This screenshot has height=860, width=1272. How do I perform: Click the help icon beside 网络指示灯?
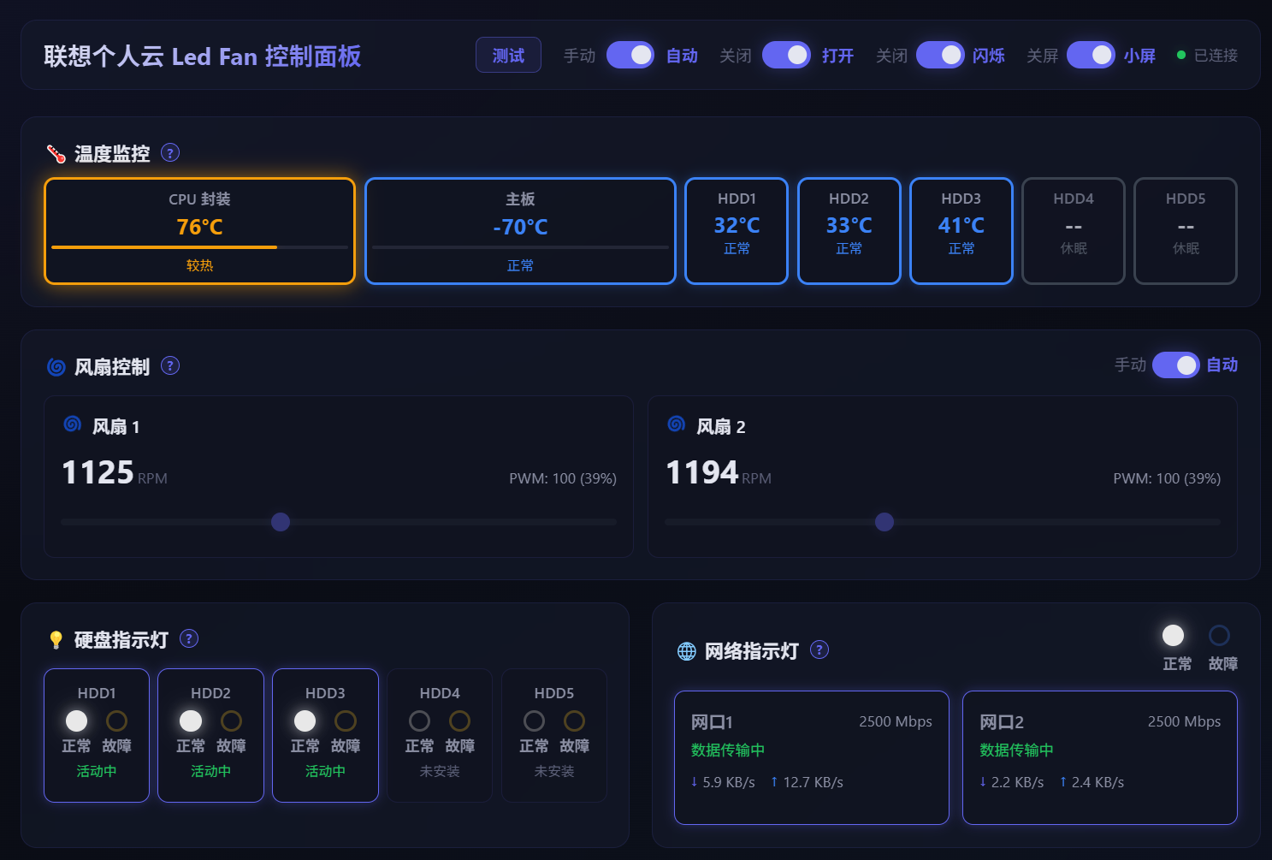click(x=819, y=649)
